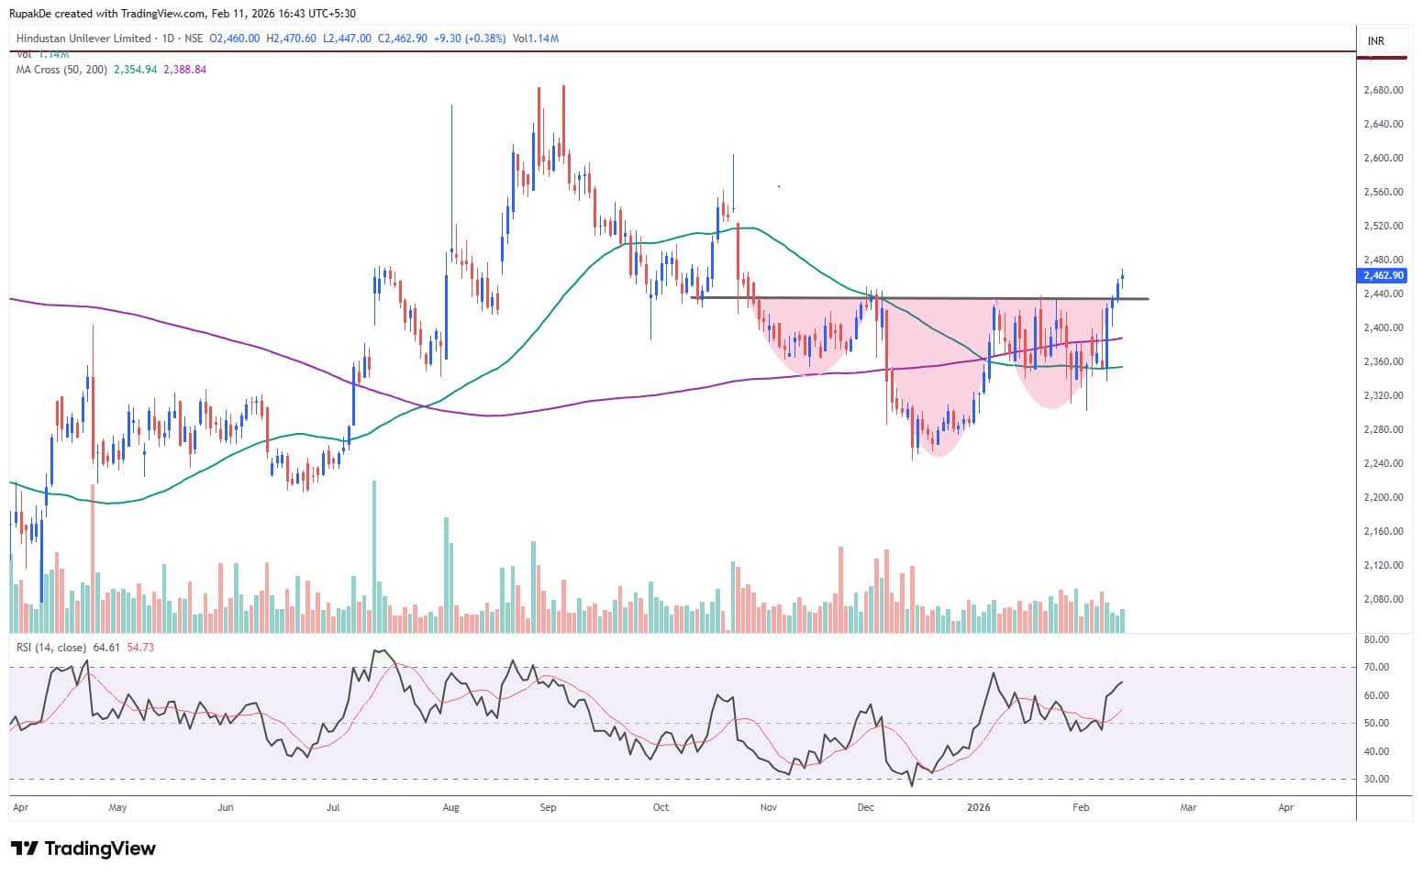
Task: Click the 2,320.00 price axis label
Action: [1383, 395]
